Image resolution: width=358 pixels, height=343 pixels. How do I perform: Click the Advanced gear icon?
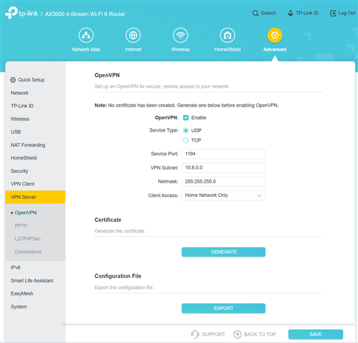tap(275, 36)
